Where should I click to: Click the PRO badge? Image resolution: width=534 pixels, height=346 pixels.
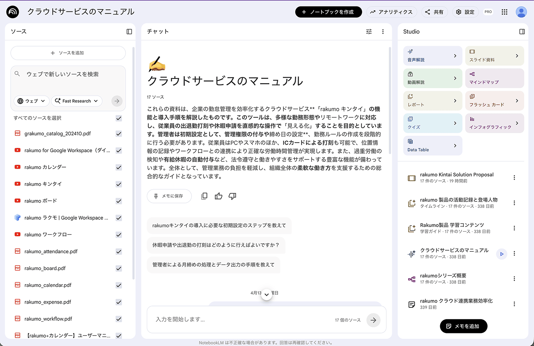pyautogui.click(x=488, y=12)
